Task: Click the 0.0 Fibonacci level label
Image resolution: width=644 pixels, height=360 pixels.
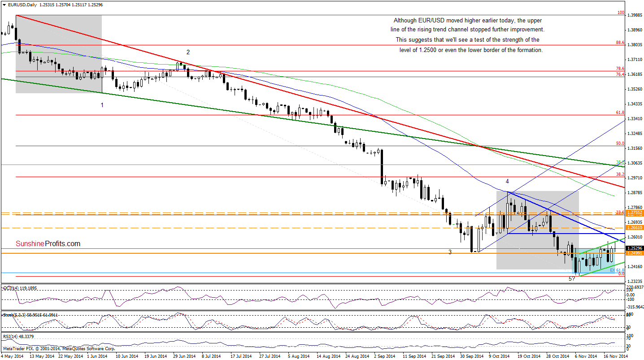Action: (621, 274)
